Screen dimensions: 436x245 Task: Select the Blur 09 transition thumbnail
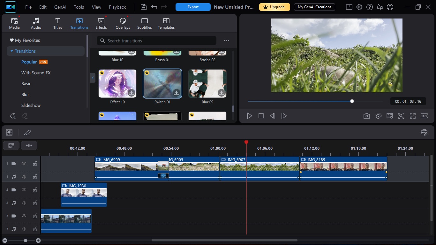[x=207, y=84]
